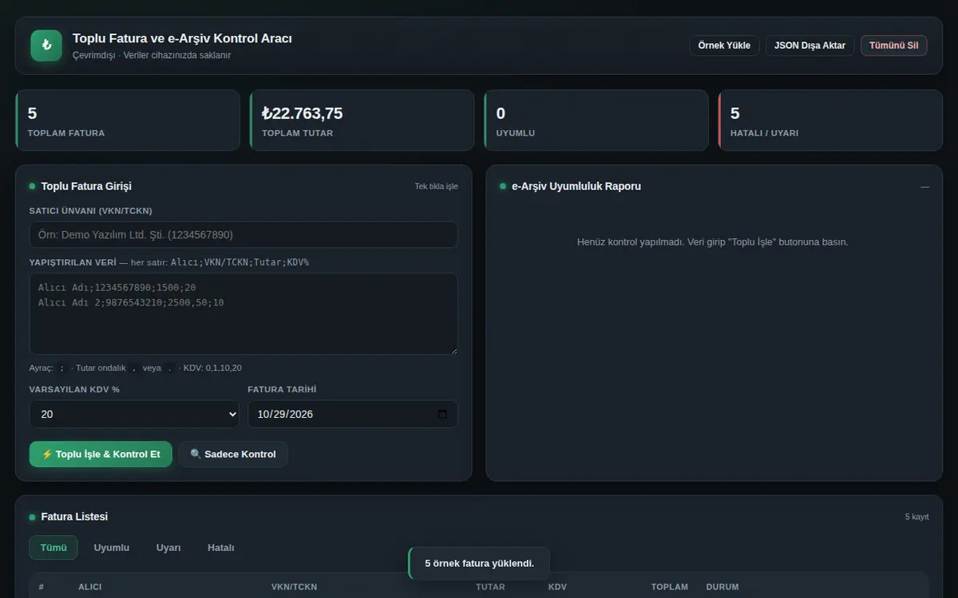Click the green Turkish lira app logo

46,45
